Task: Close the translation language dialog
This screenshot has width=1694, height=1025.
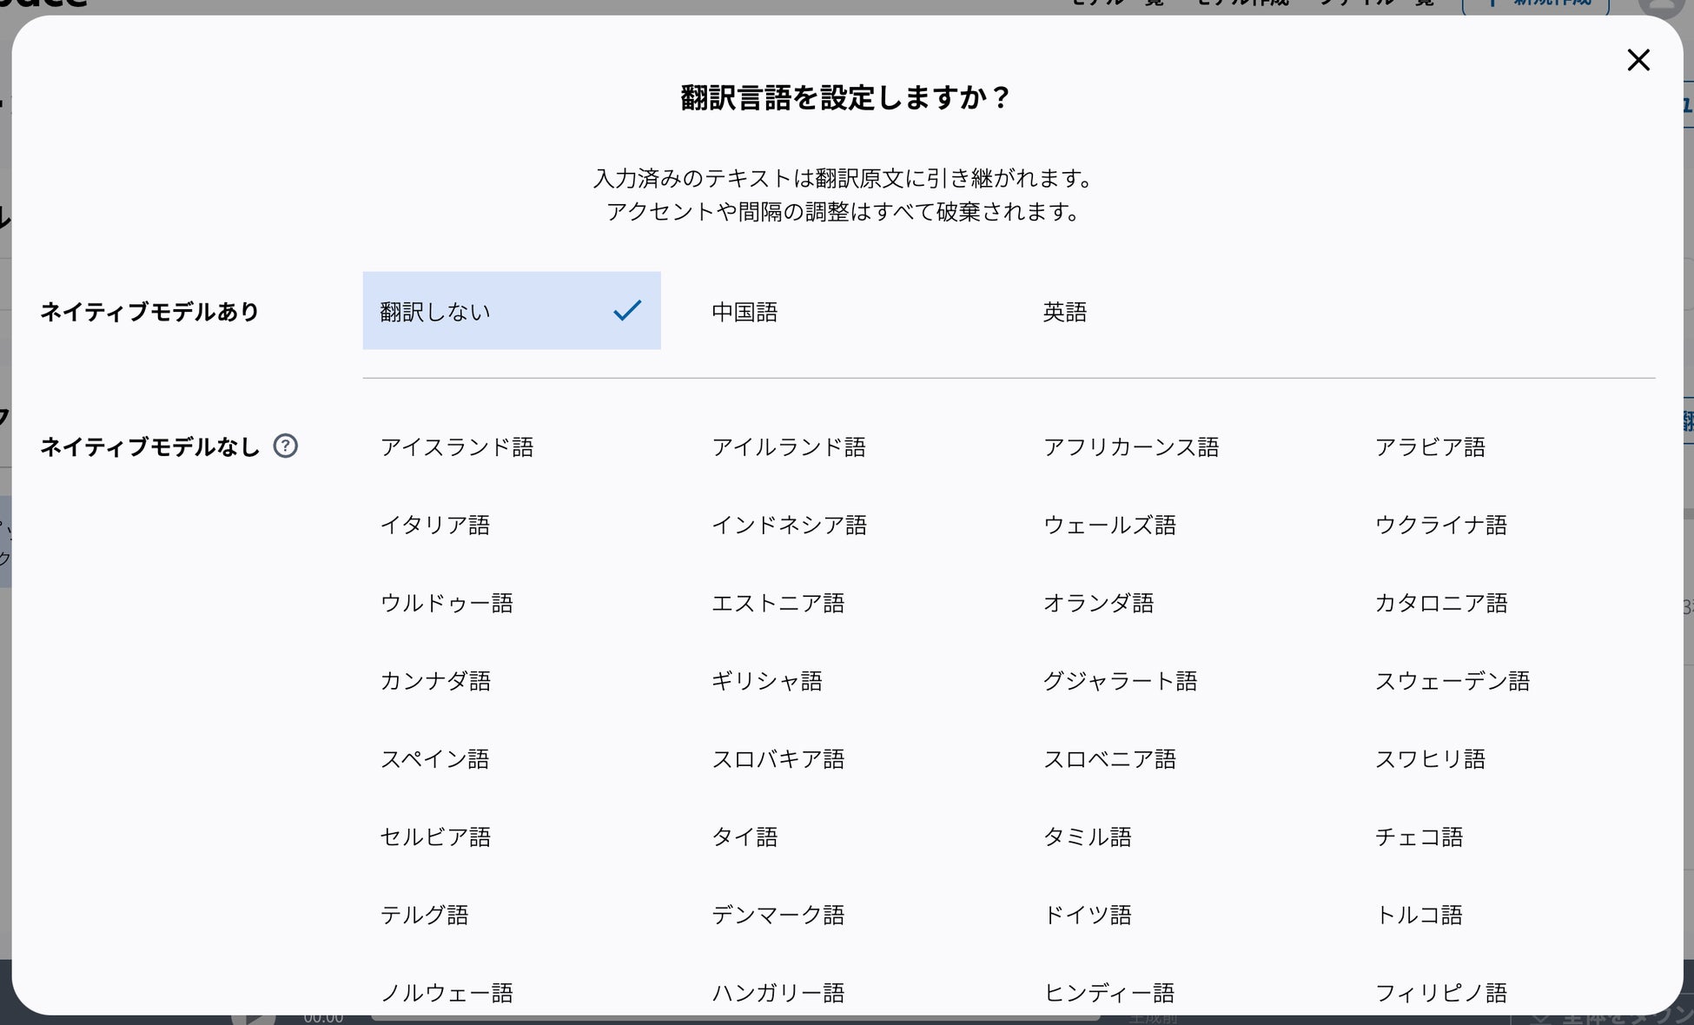Action: click(x=1638, y=60)
